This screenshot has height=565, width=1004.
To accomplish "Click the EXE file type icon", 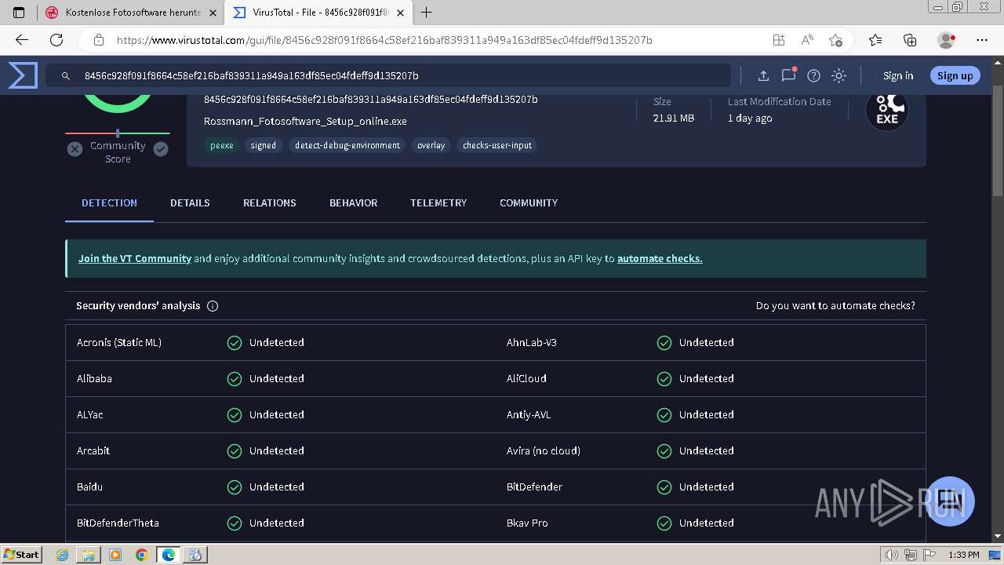I will click(887, 111).
